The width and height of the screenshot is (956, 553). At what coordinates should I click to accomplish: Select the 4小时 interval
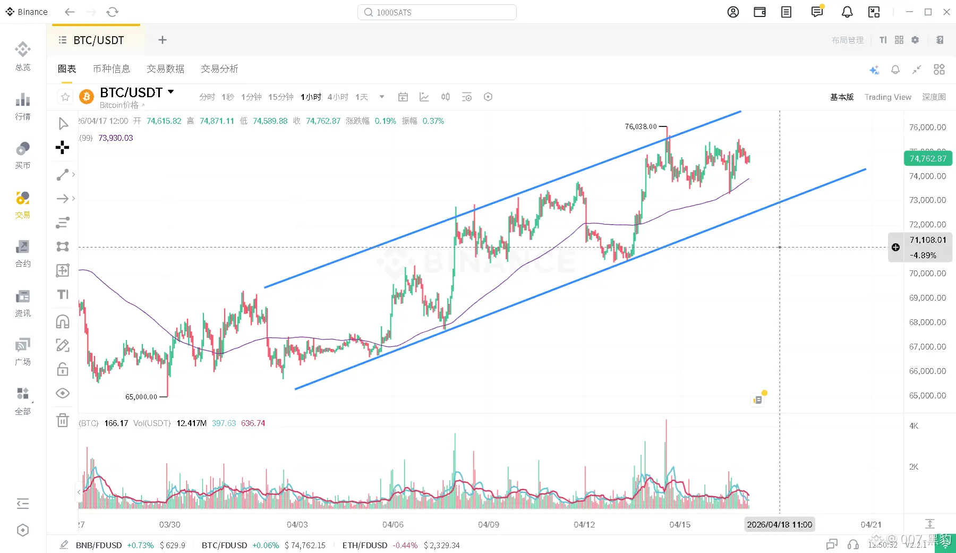338,97
